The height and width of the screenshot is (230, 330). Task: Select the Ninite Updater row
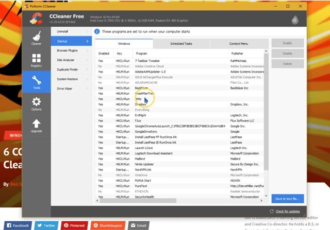pyautogui.click(x=180, y=164)
